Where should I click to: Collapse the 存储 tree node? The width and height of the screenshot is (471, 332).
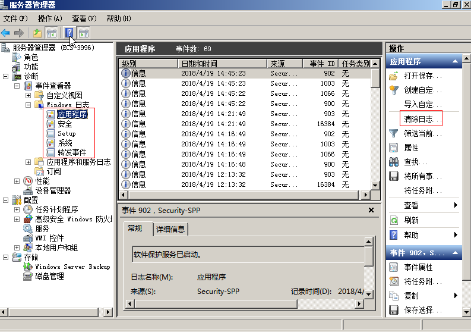5,257
